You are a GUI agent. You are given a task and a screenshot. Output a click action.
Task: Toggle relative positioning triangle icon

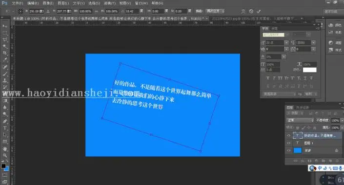pyautogui.click(x=48, y=11)
